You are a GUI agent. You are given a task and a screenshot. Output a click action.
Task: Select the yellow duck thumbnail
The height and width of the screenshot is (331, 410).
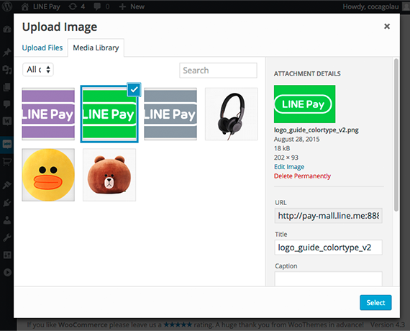pyautogui.click(x=48, y=175)
